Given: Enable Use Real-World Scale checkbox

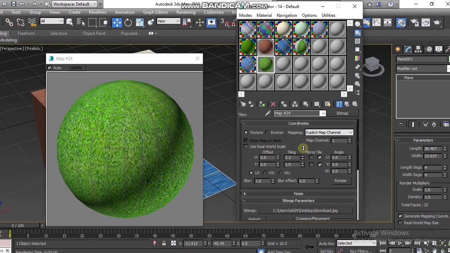Looking at the screenshot, I should coord(246,147).
